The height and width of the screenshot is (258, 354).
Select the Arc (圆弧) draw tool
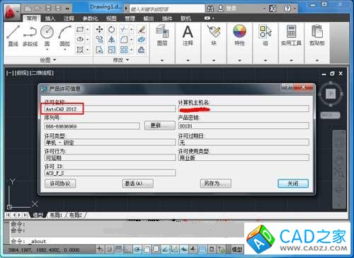[x=64, y=35]
